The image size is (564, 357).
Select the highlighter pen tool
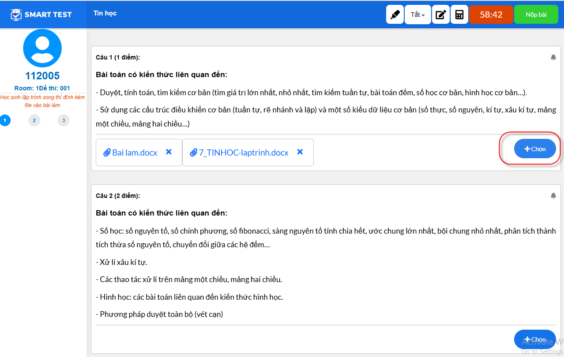(x=395, y=15)
